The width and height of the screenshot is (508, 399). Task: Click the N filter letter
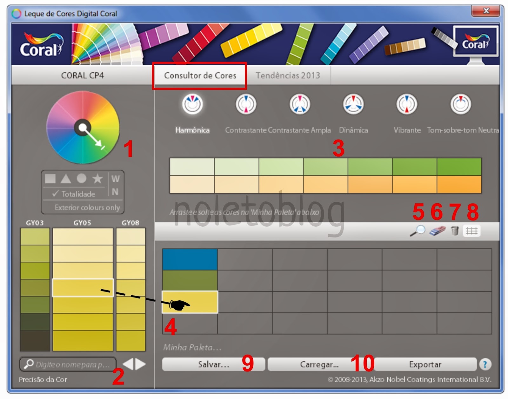(115, 192)
